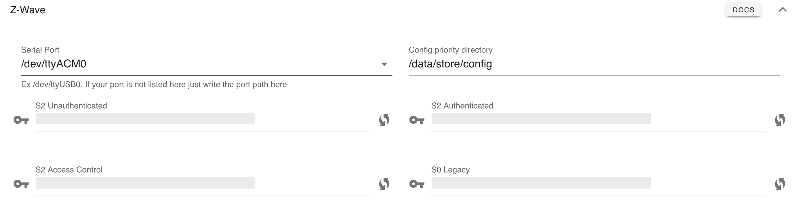The height and width of the screenshot is (209, 793).
Task: Regenerate the S2 Unauthenticated key
Action: [x=384, y=120]
